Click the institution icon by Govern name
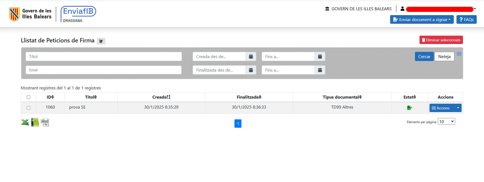This screenshot has width=484, height=182. point(327,9)
